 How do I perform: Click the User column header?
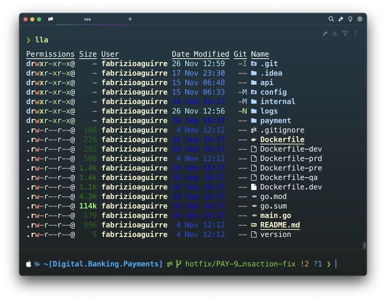[110, 54]
